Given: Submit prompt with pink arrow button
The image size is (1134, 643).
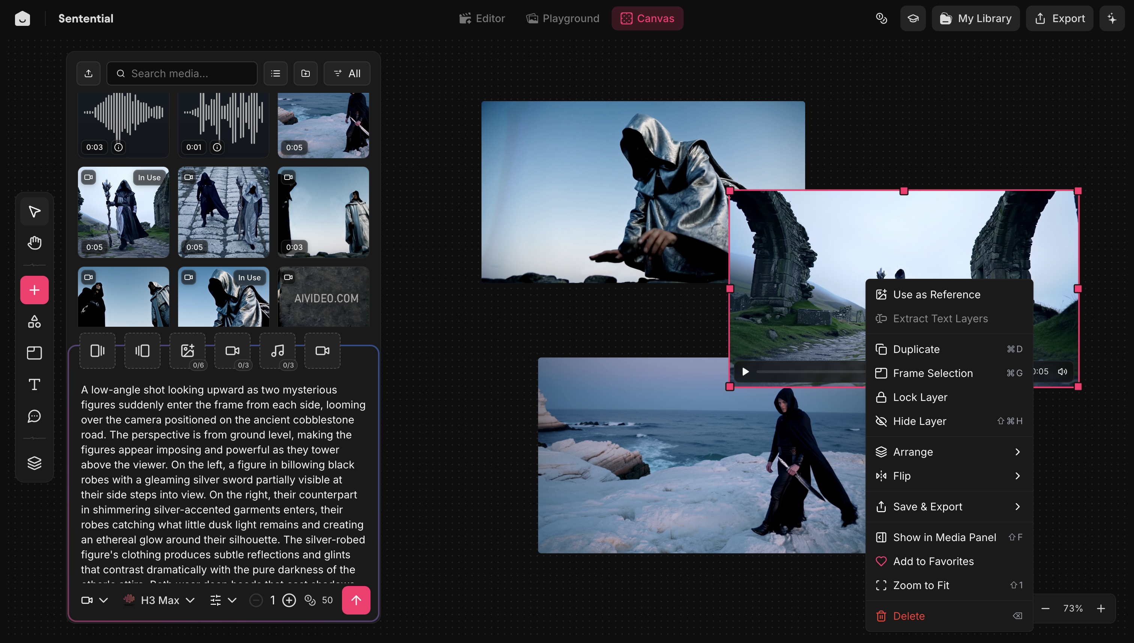Looking at the screenshot, I should 356,600.
